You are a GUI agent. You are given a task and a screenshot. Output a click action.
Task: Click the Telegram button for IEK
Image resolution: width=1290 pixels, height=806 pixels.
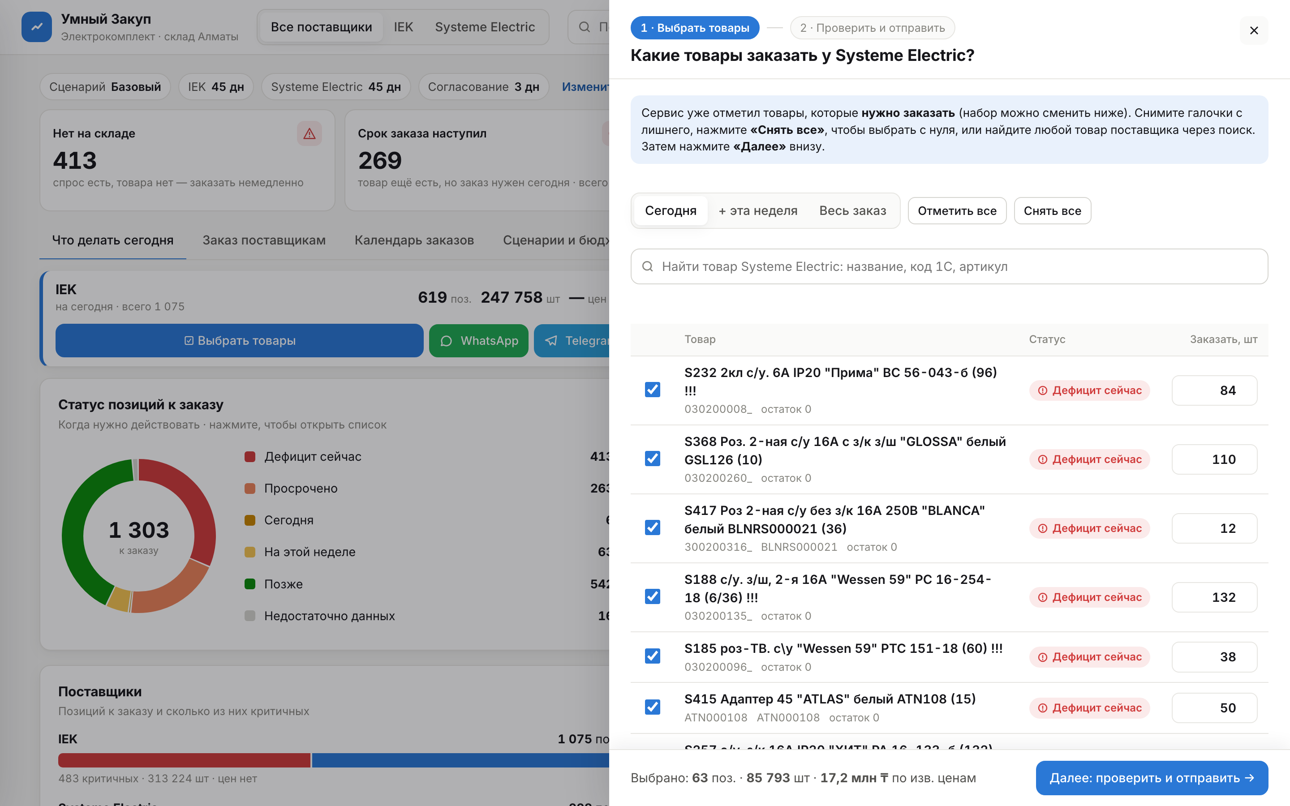pyautogui.click(x=572, y=341)
